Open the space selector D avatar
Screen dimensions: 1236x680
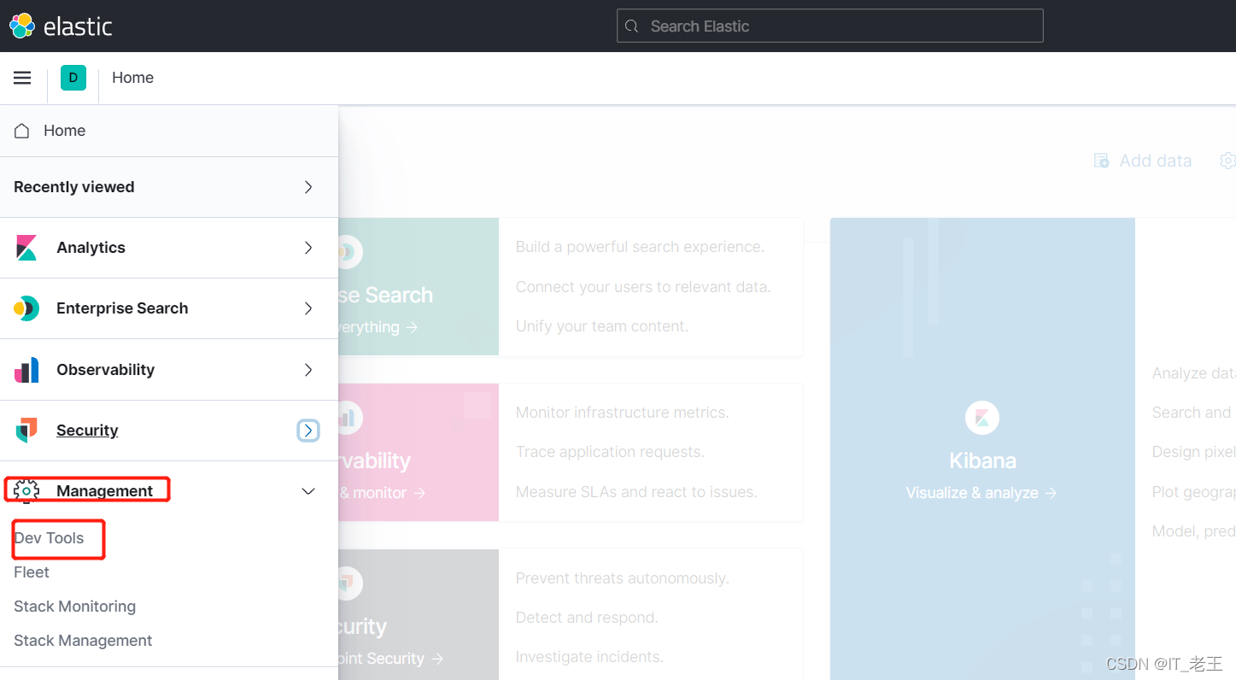73,78
